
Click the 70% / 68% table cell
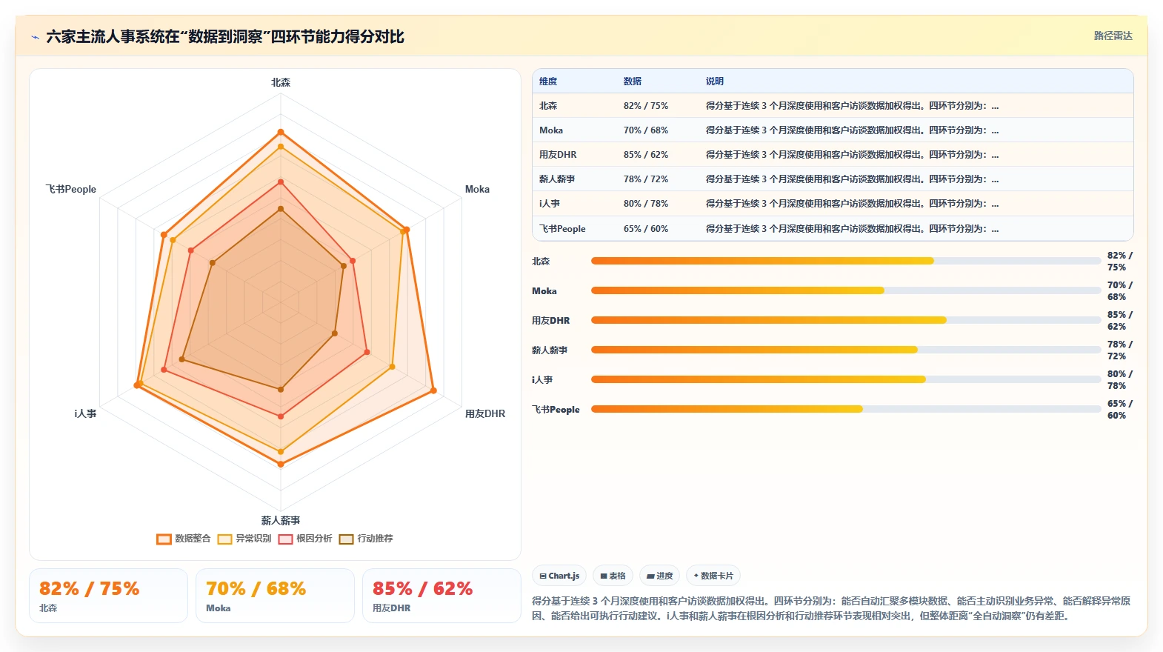pyautogui.click(x=646, y=130)
